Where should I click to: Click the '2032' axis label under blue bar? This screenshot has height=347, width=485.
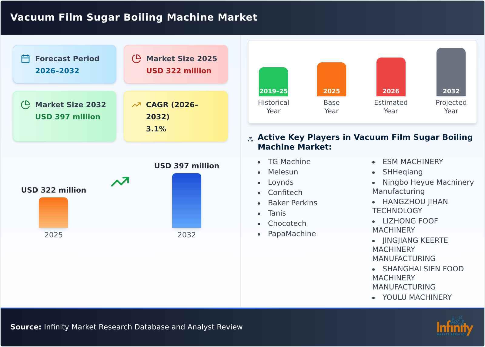click(x=187, y=235)
